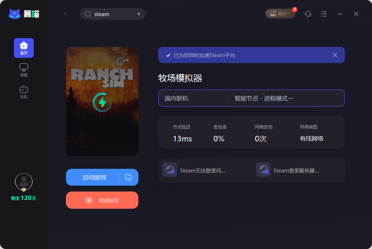Click the lightning acceleration icon on cover
The height and width of the screenshot is (249, 372).
(102, 102)
